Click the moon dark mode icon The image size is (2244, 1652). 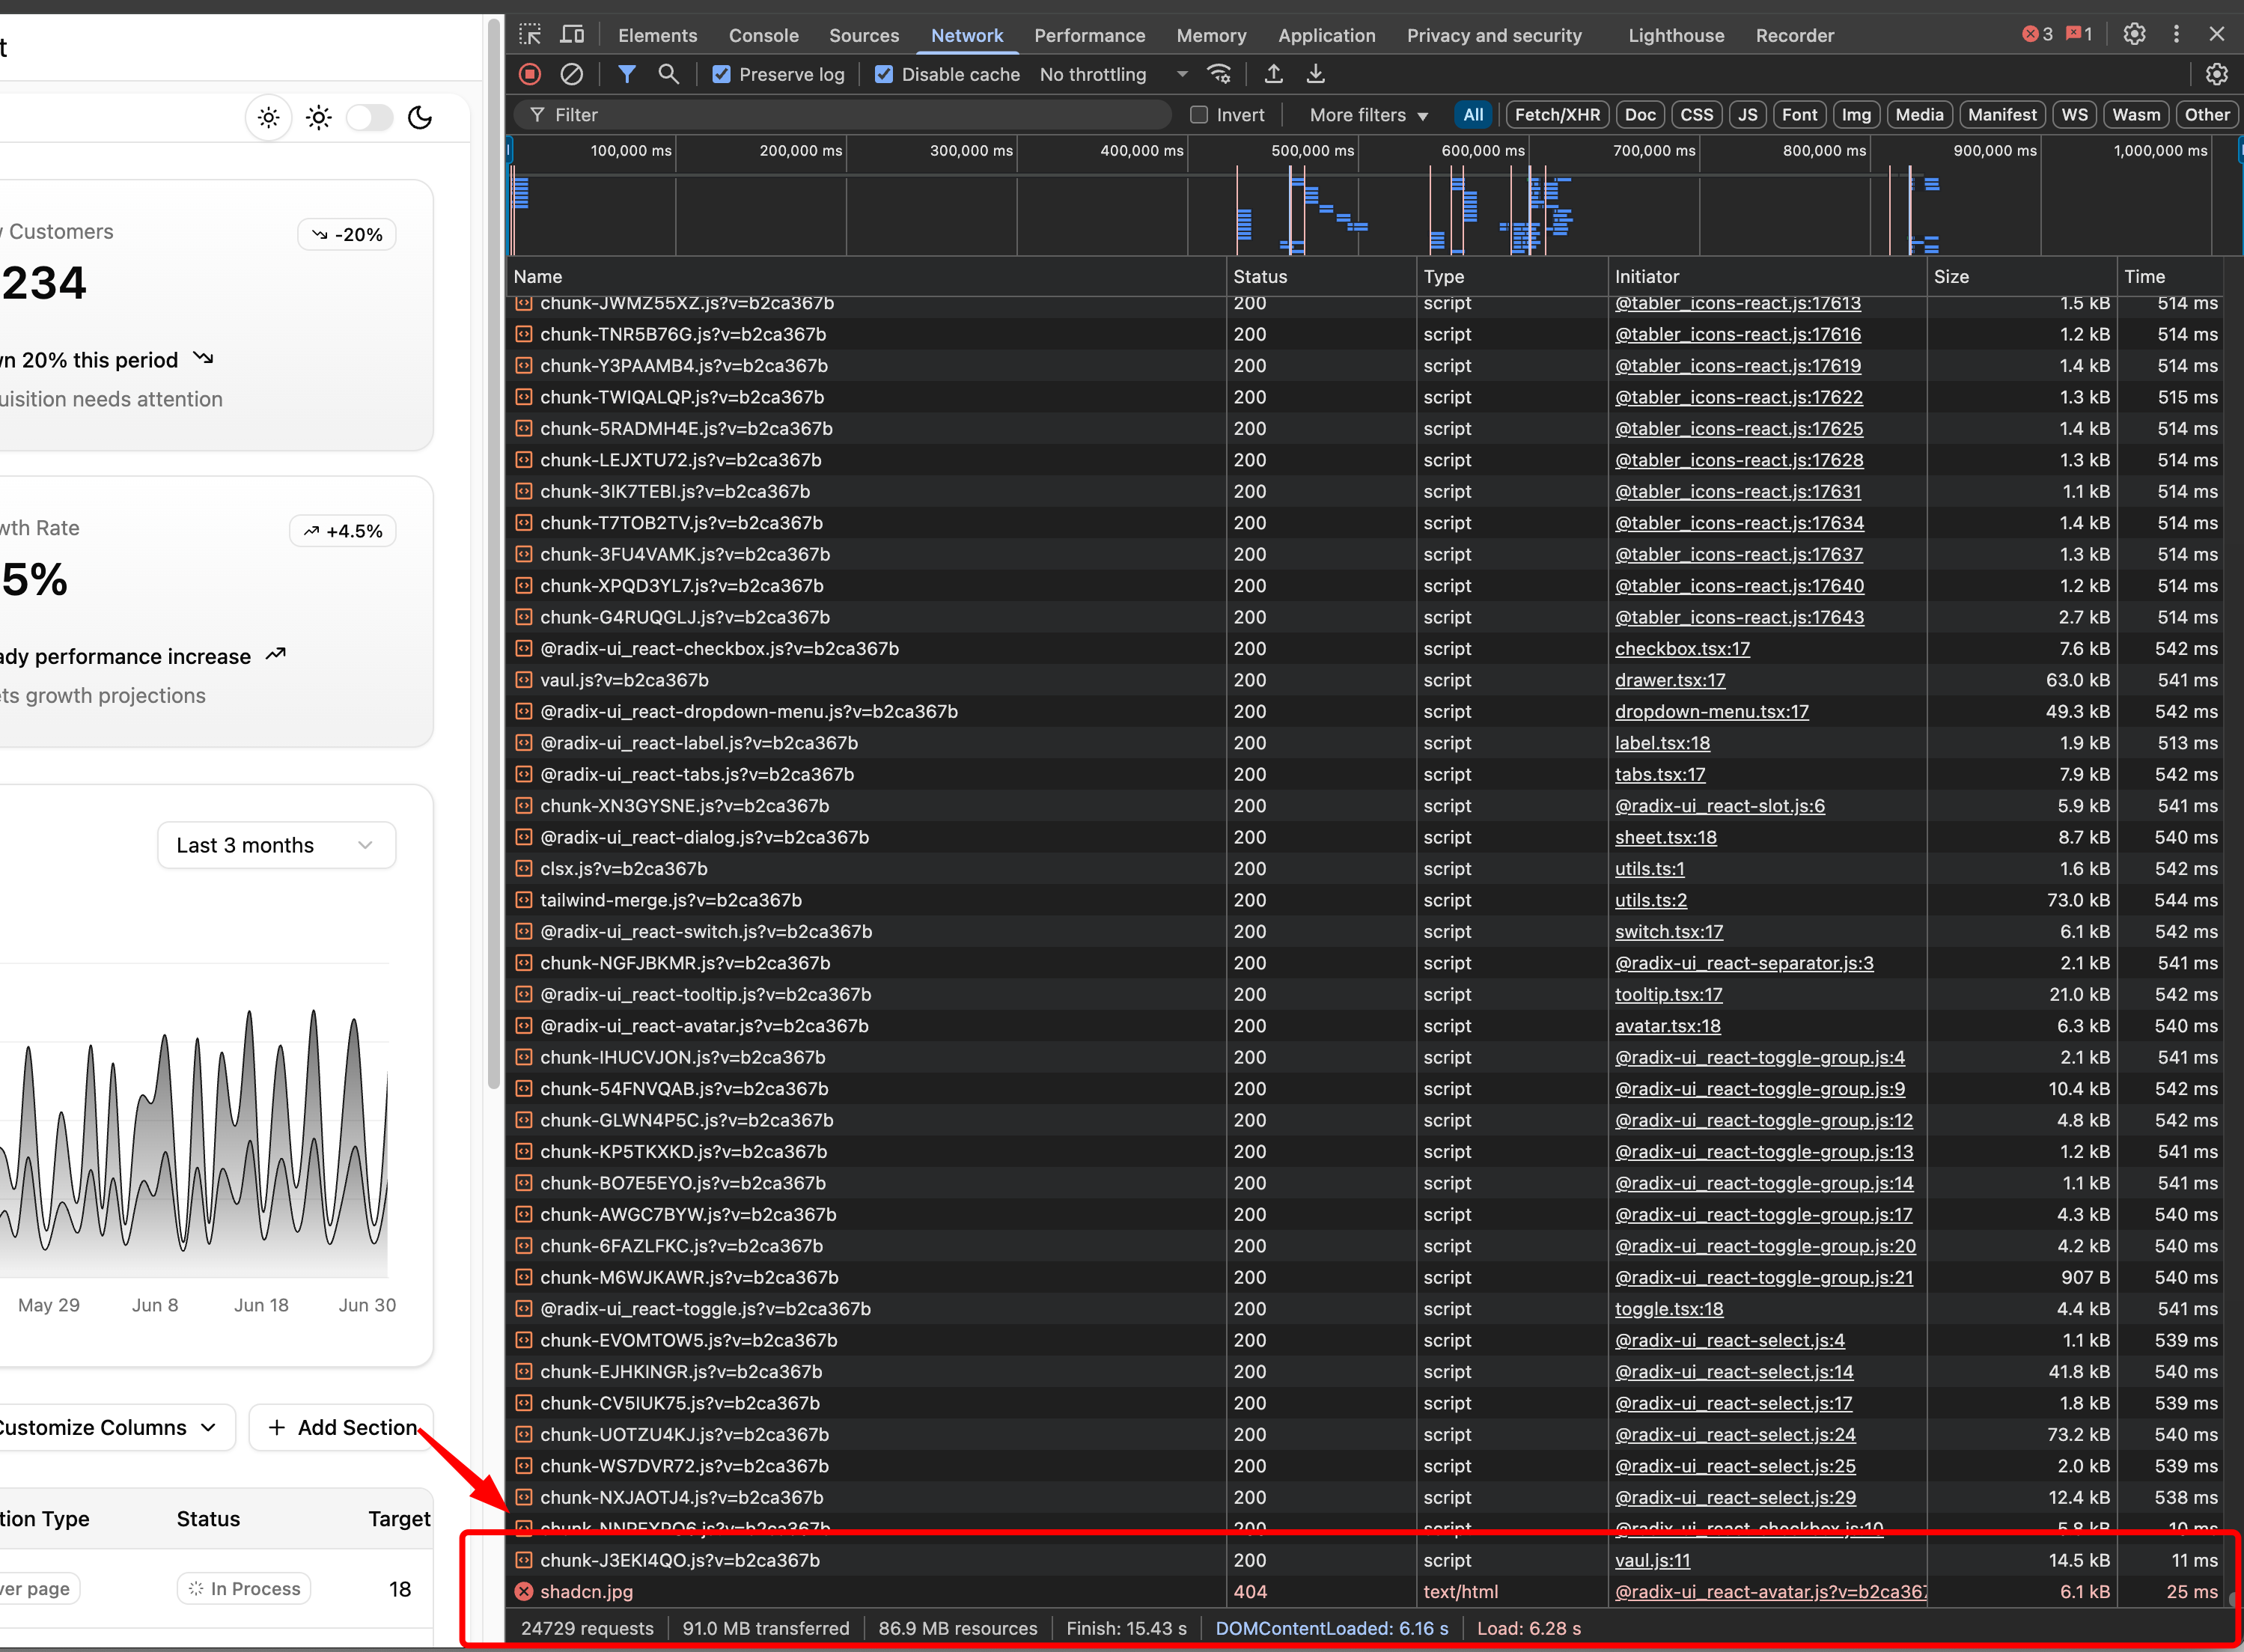420,118
